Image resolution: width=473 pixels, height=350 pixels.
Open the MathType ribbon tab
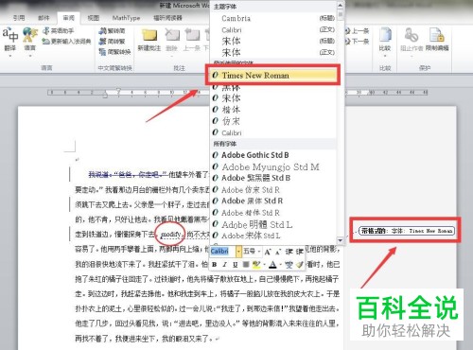coord(126,18)
